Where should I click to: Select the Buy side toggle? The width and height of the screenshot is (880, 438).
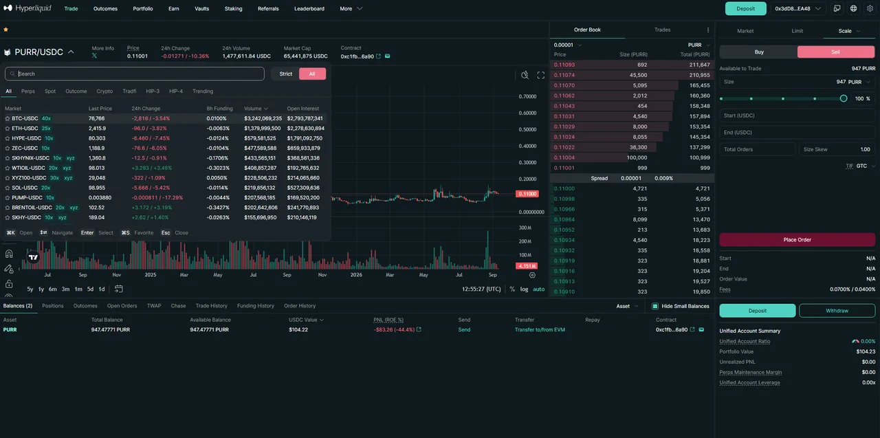click(x=759, y=52)
